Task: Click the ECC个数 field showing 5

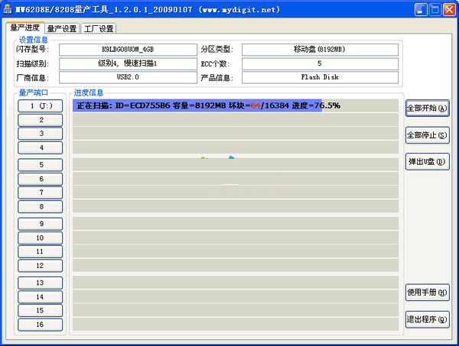Action: pyautogui.click(x=320, y=63)
